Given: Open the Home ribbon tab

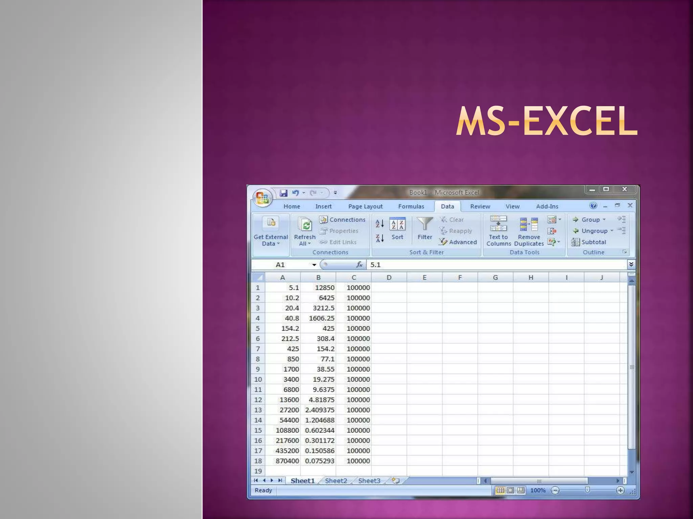Looking at the screenshot, I should [x=292, y=206].
